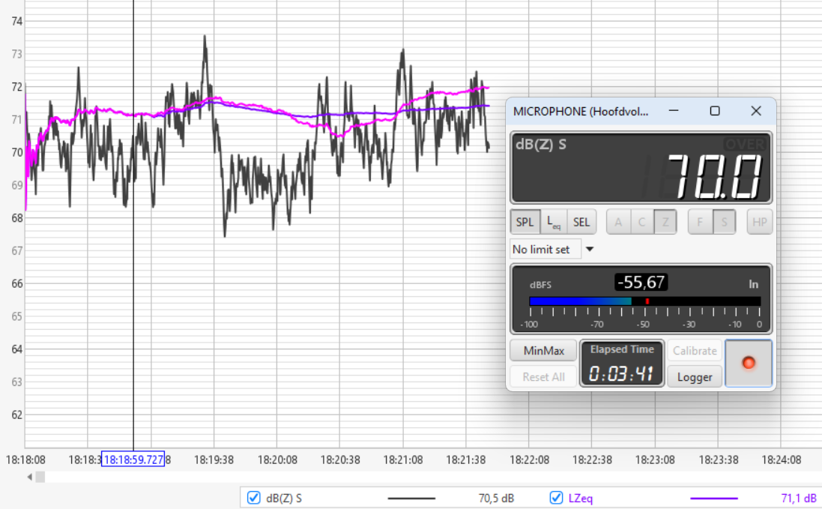The height and width of the screenshot is (509, 822).
Task: Maximize the MICROPHONE meter window
Action: 715,111
